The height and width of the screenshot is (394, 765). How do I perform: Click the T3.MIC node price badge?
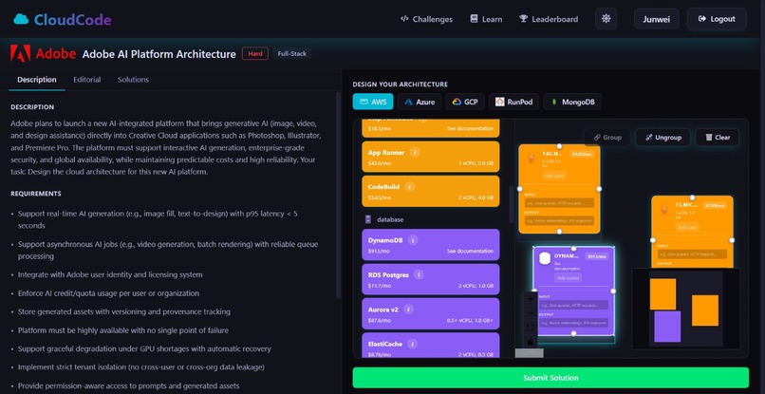715,205
